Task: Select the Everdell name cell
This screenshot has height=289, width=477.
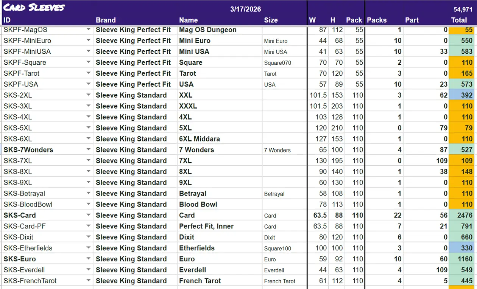Action: [220, 270]
